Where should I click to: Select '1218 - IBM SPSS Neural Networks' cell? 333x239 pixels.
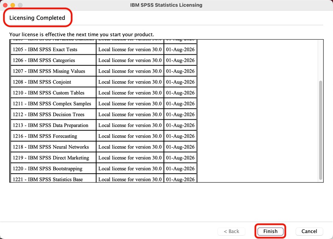pos(53,147)
